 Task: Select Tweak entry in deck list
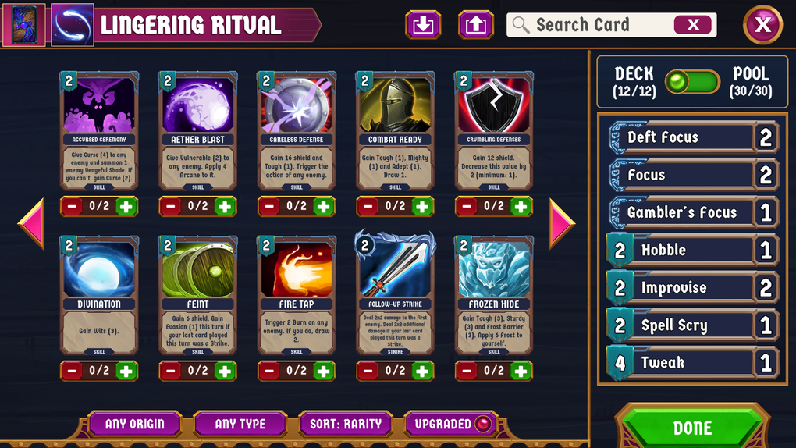click(x=694, y=363)
